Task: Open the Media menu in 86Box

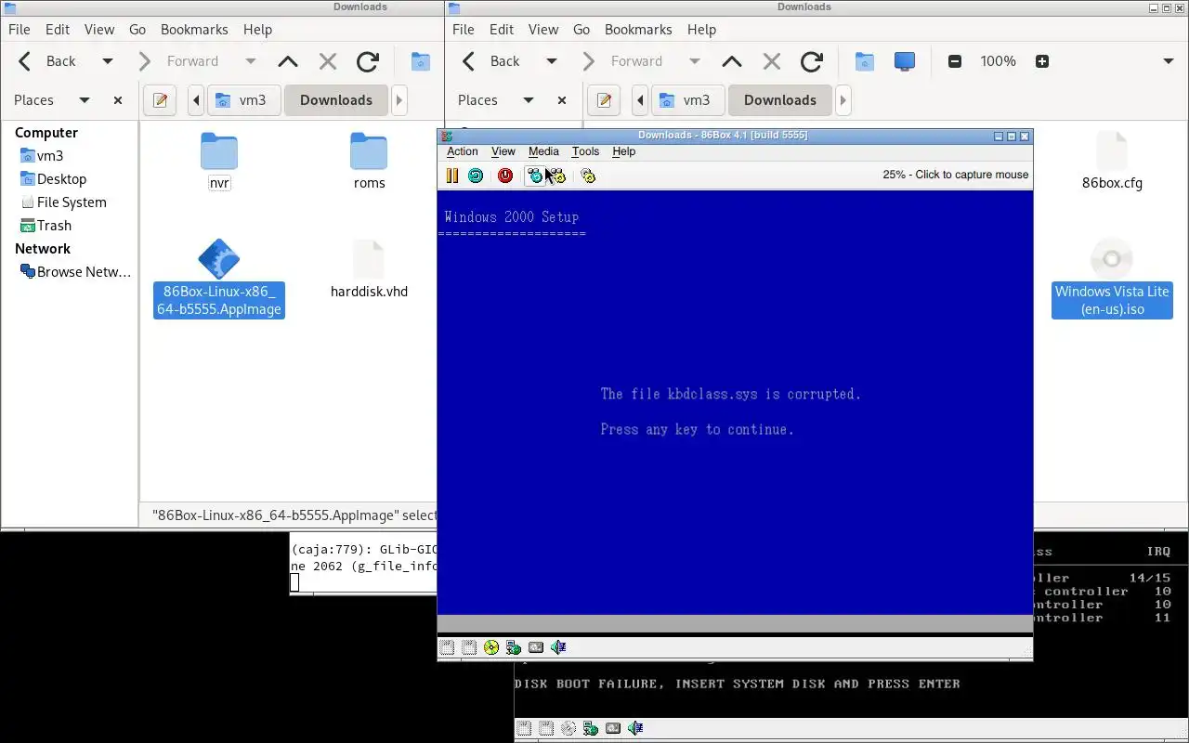Action: coord(543,151)
